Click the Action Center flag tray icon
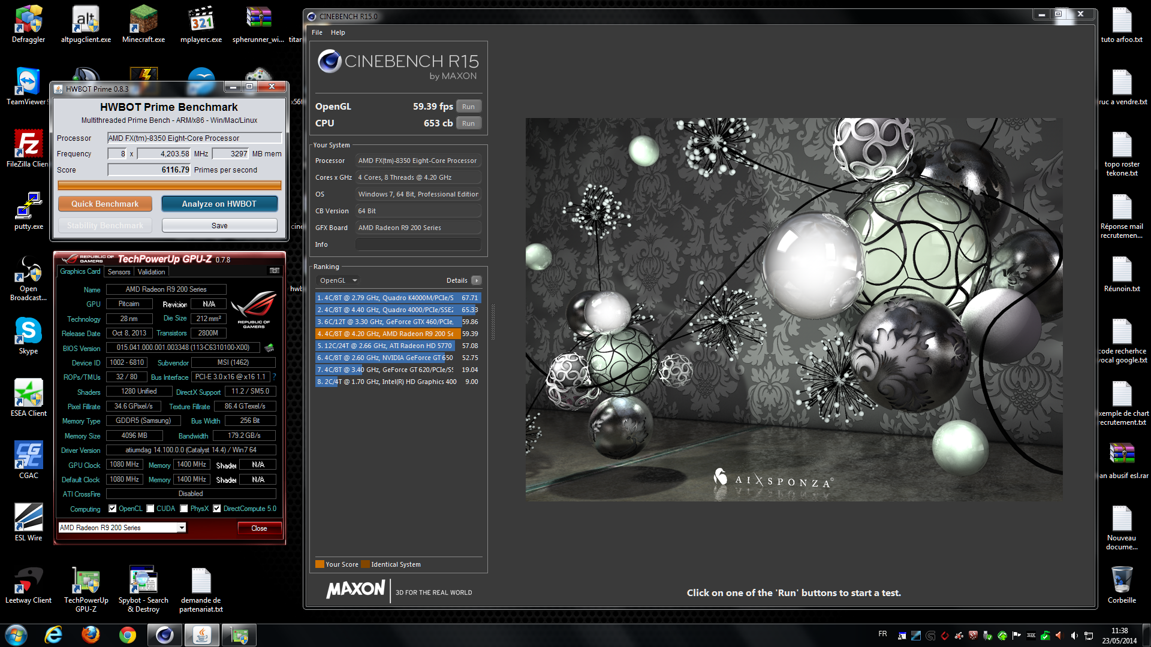 (1016, 636)
